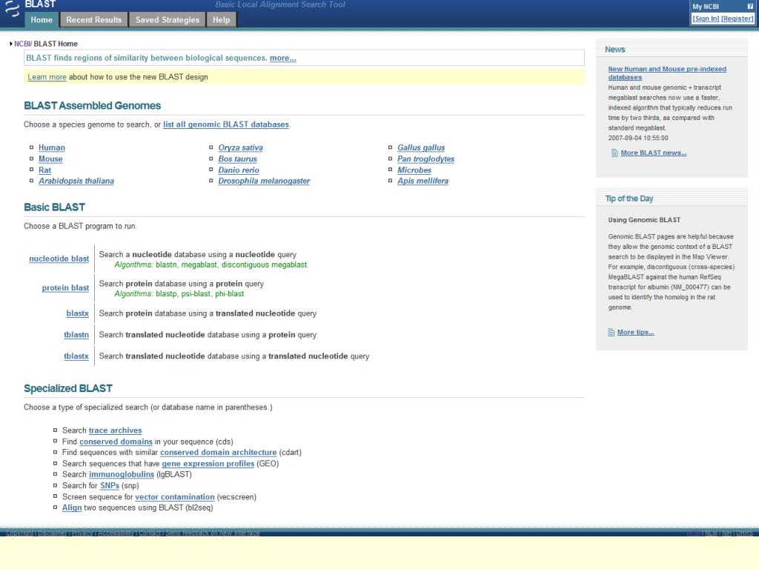The image size is (759, 569).
Task: Open Saved Strategies tab
Action: (168, 20)
